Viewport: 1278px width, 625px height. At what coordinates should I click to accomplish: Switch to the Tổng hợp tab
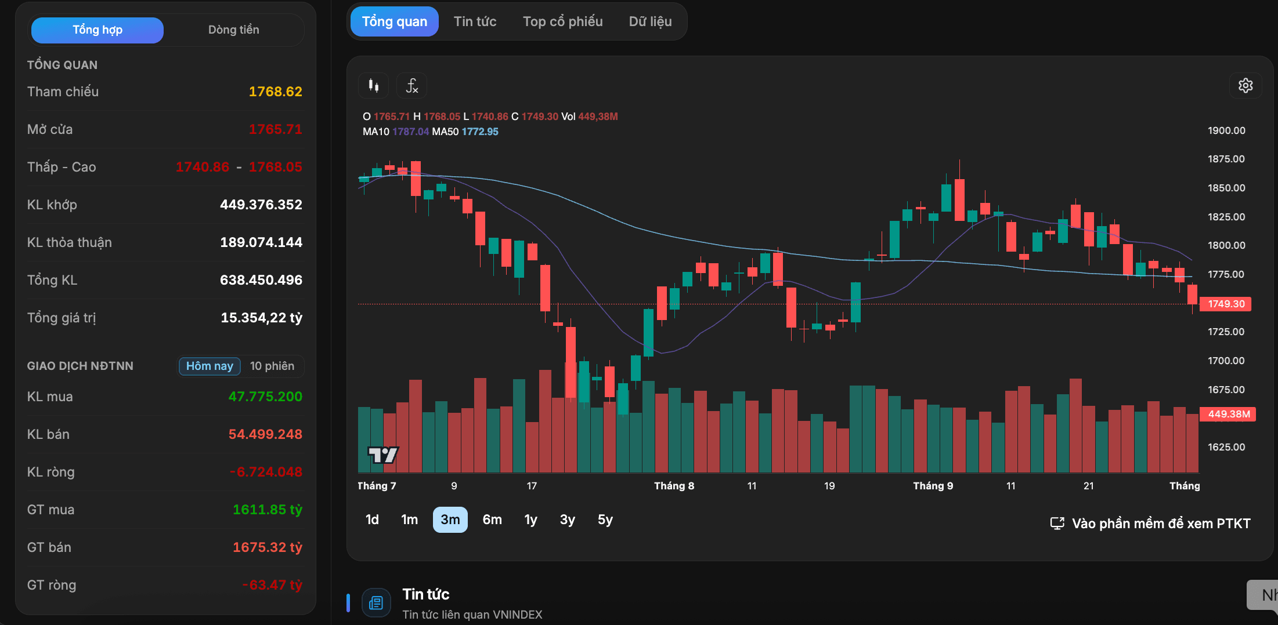coord(98,30)
